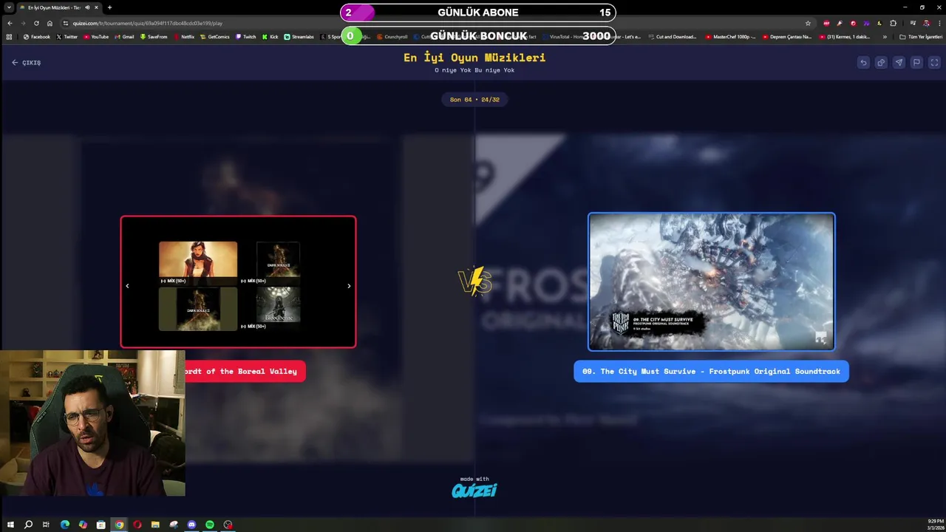
Task: Open the SaveFrom bookmark
Action: (154, 37)
